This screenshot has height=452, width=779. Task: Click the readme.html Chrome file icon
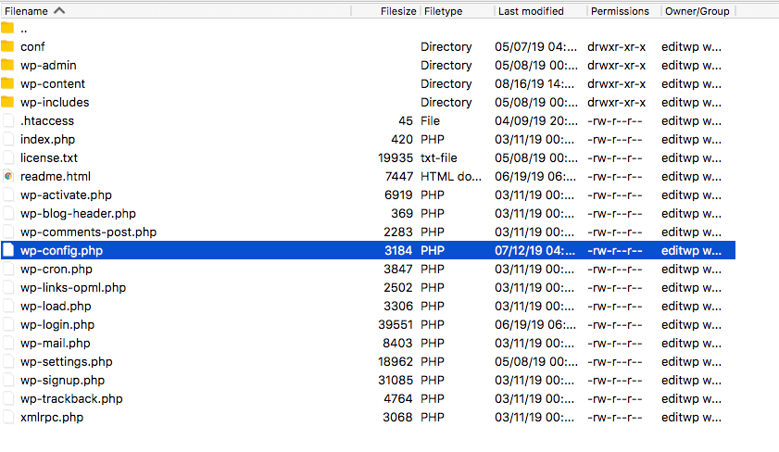coord(8,176)
